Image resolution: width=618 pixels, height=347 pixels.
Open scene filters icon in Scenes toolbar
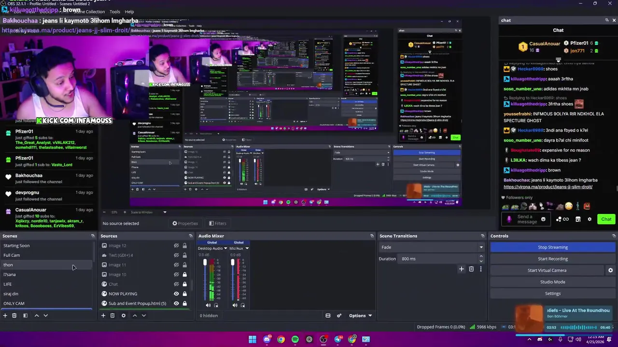[24, 316]
